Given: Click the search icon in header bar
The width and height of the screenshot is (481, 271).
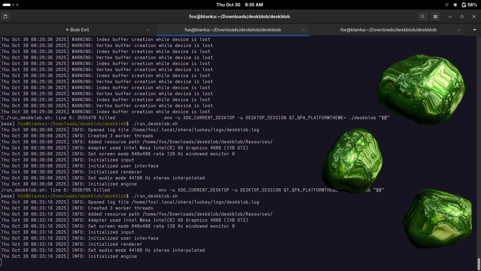Looking at the screenshot, I should coord(422,17).
